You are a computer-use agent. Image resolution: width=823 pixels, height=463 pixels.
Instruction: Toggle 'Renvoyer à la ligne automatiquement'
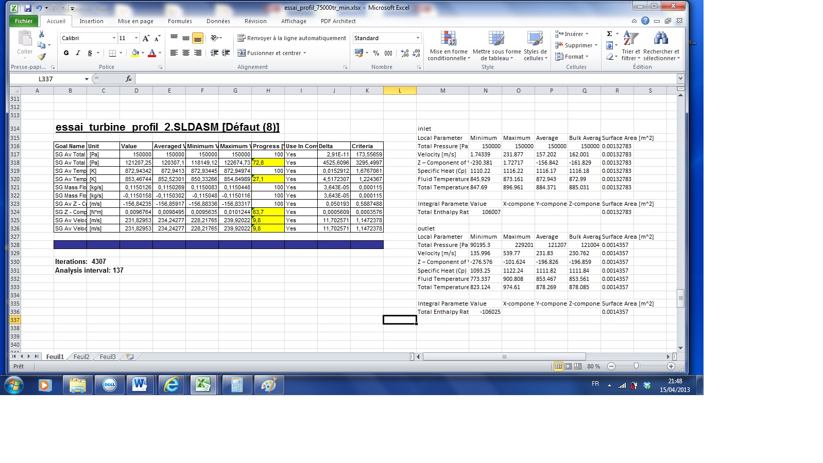292,38
